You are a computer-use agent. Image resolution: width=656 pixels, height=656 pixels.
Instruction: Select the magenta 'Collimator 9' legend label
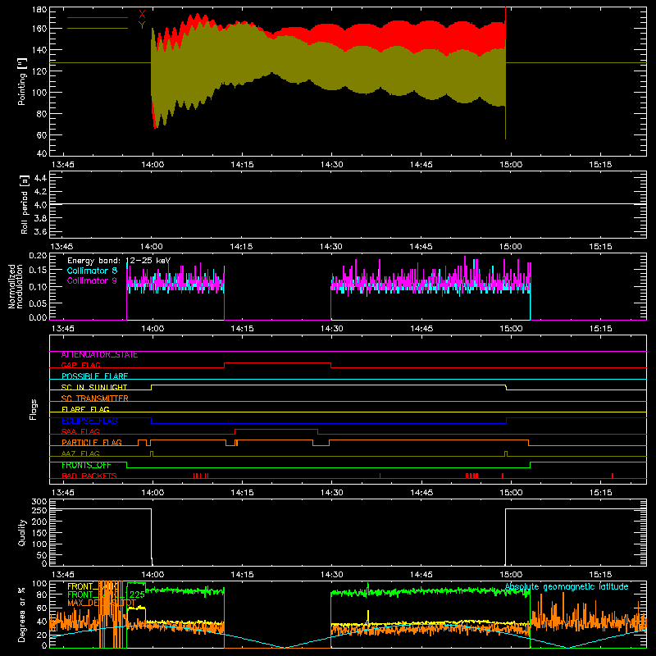click(x=92, y=280)
